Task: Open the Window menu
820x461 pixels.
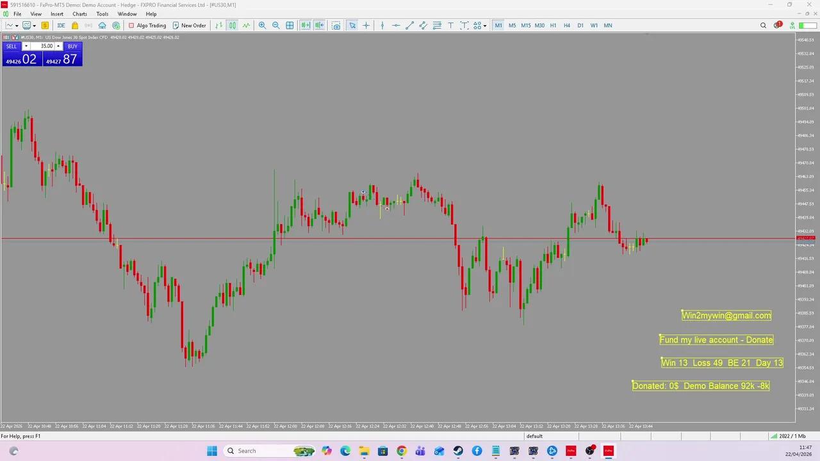Action: [127, 14]
